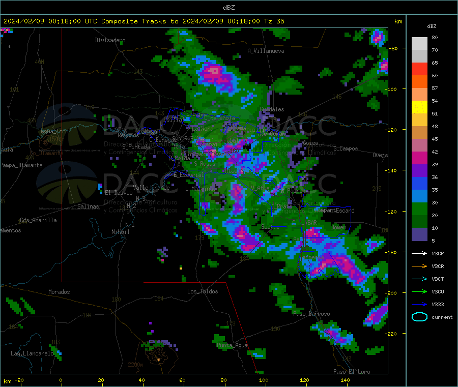458x387 pixels.
Task: Click the 'L_Malvinas' map label
Action: [x=201, y=189]
